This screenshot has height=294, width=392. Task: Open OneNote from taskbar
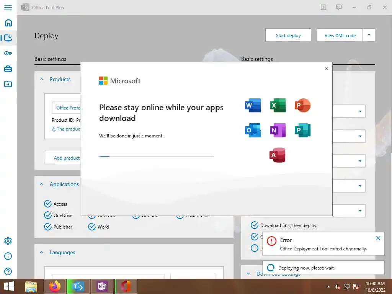click(x=102, y=286)
